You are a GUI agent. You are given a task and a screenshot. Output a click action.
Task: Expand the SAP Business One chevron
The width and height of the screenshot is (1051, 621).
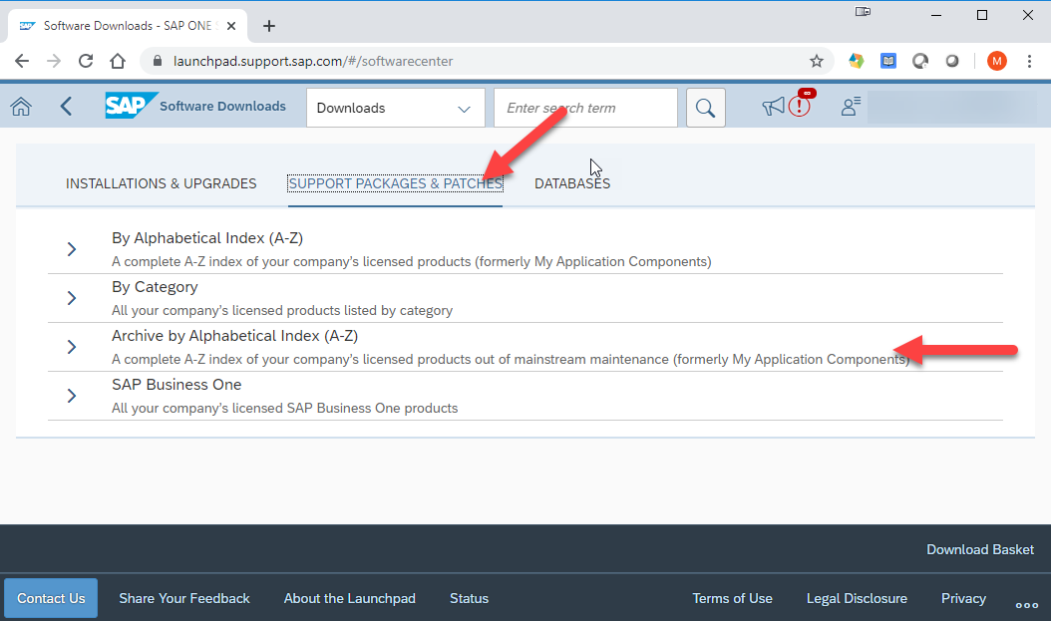72,396
